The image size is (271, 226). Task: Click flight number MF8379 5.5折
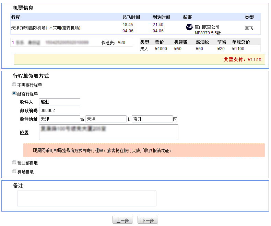[208, 33]
